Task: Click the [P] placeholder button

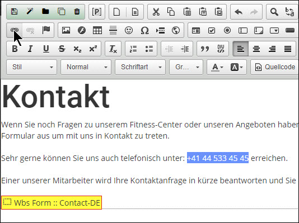Action: tap(97, 12)
